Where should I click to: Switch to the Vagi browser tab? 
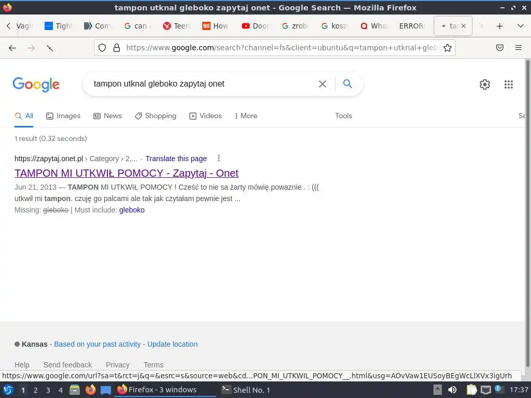tap(24, 26)
